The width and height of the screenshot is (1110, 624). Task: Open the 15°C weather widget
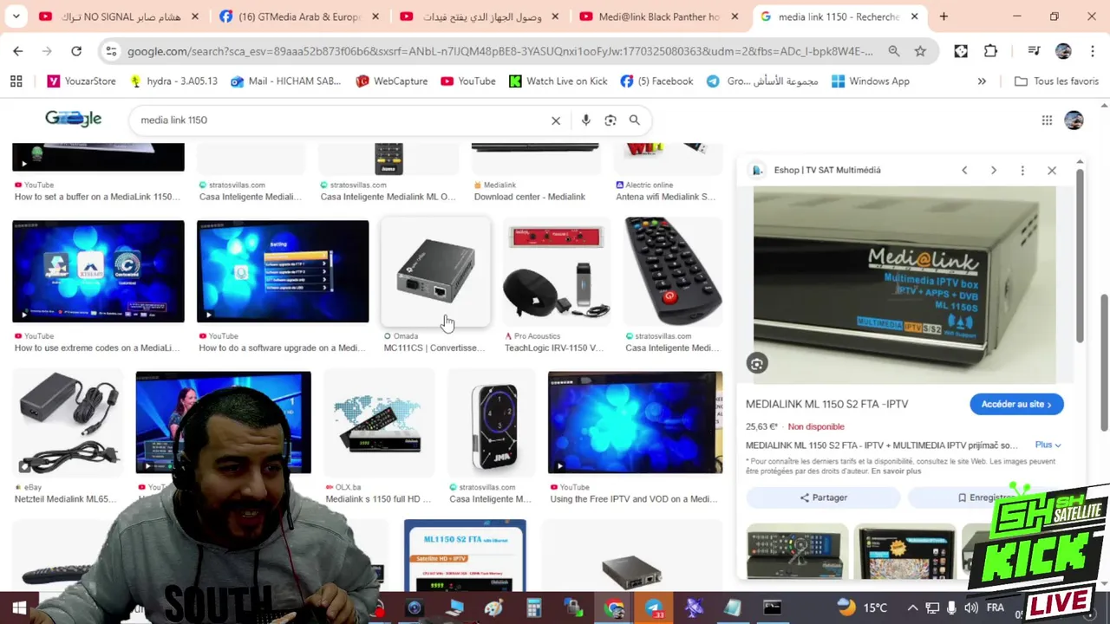(863, 608)
